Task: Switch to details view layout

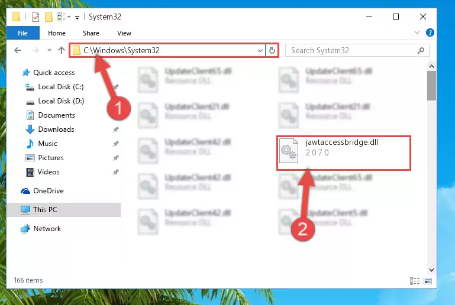Action: (415, 281)
